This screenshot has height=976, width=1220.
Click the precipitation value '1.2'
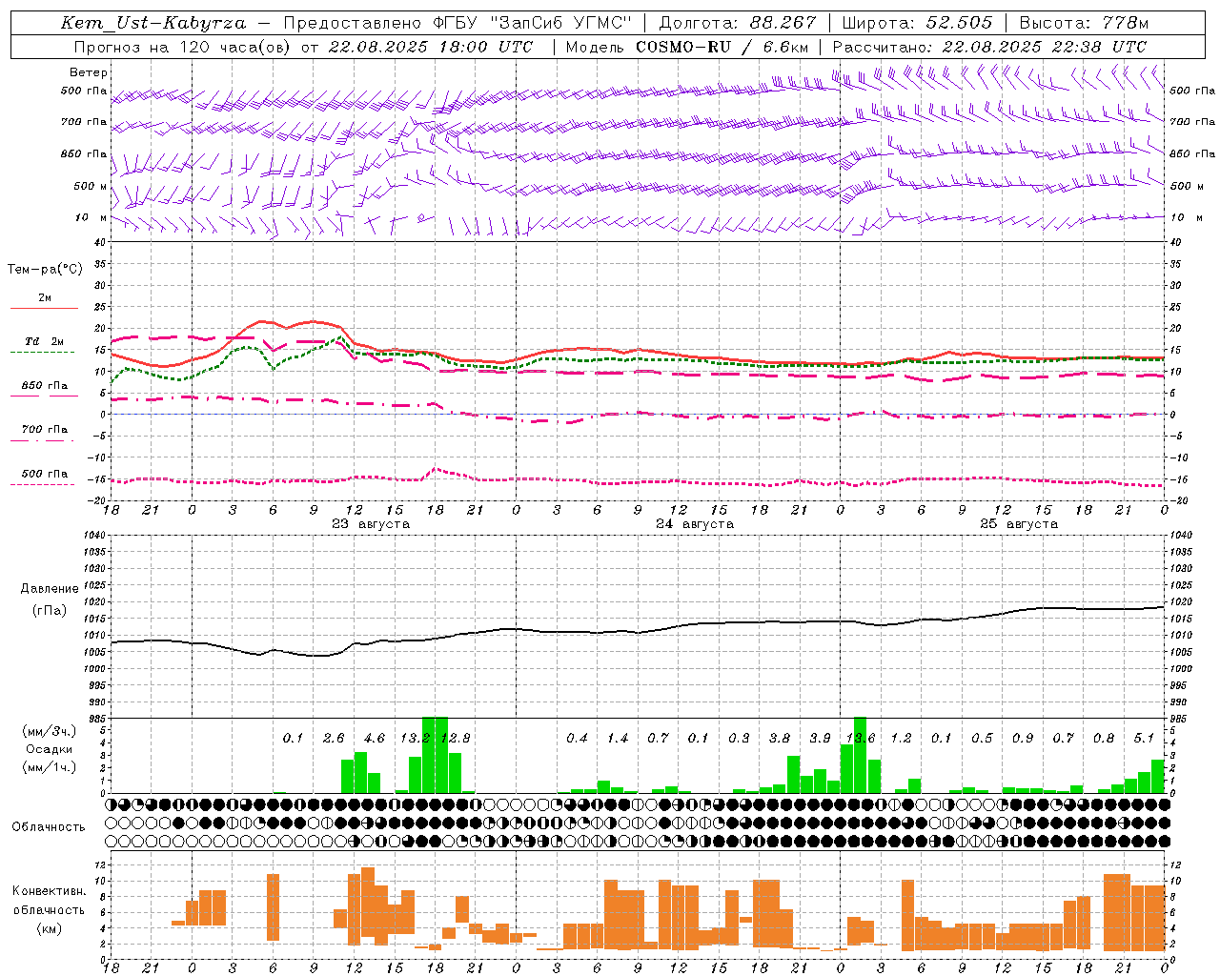point(901,739)
